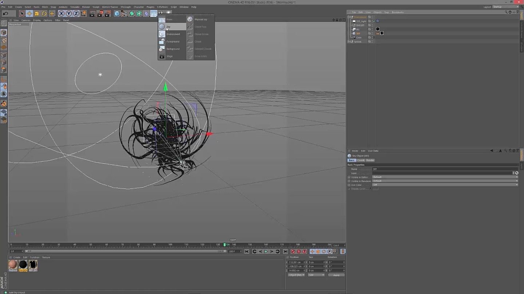
Task: Open the spline pen icon
Action: coord(124,13)
